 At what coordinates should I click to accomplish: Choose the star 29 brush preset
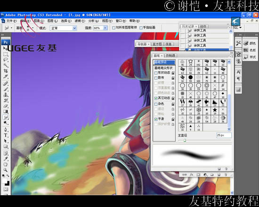(190, 63)
